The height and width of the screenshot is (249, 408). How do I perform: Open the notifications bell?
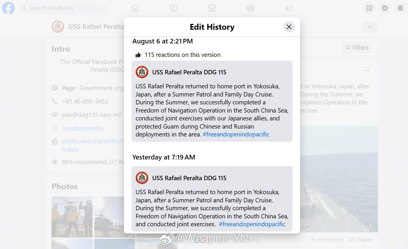point(400,8)
